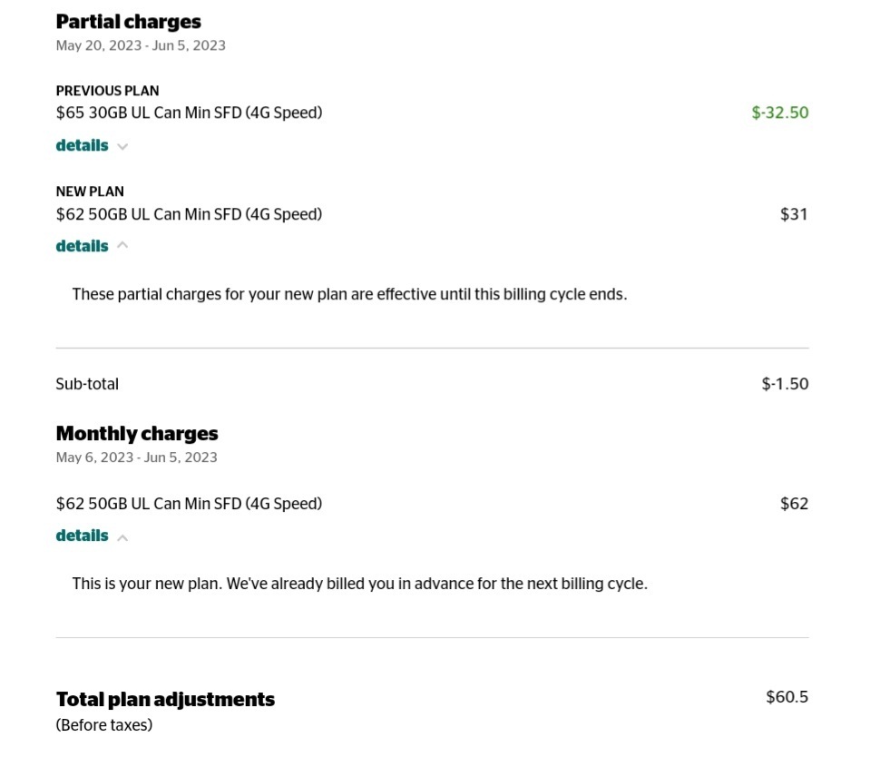Click the $60.5 total plan adjustments amount
The image size is (880, 757).
pos(787,697)
